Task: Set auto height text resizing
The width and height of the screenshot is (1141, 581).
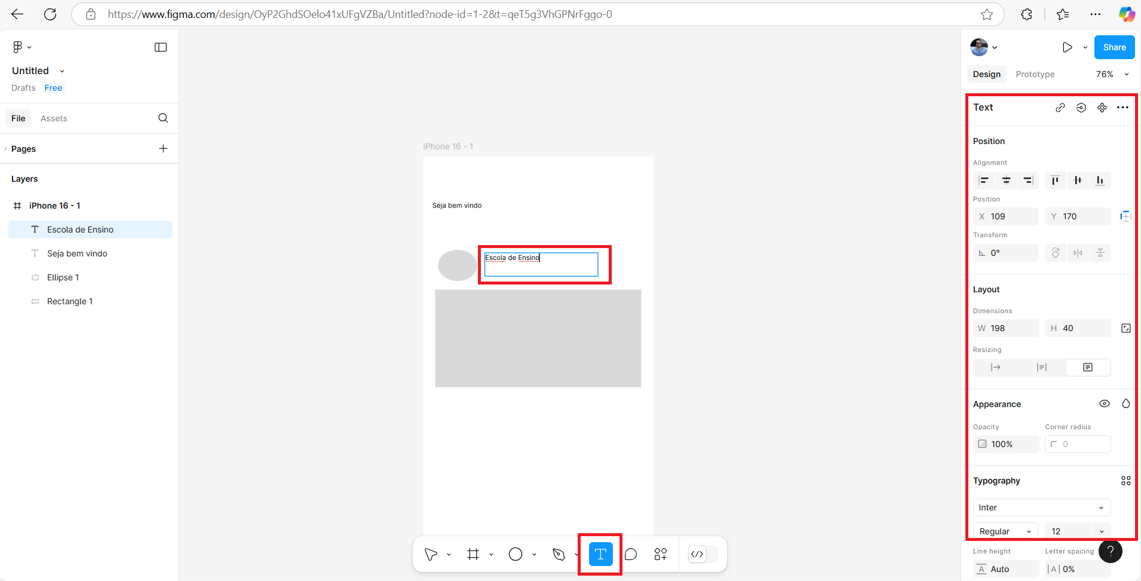Action: coord(1042,368)
